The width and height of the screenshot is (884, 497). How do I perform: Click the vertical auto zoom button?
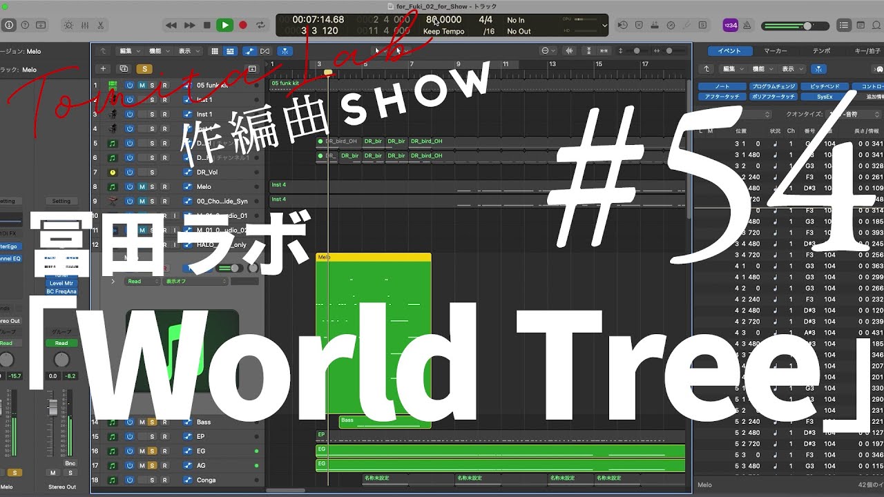[588, 50]
